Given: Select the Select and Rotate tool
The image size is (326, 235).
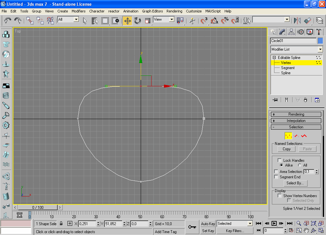Looking at the screenshot, I should click(x=138, y=21).
